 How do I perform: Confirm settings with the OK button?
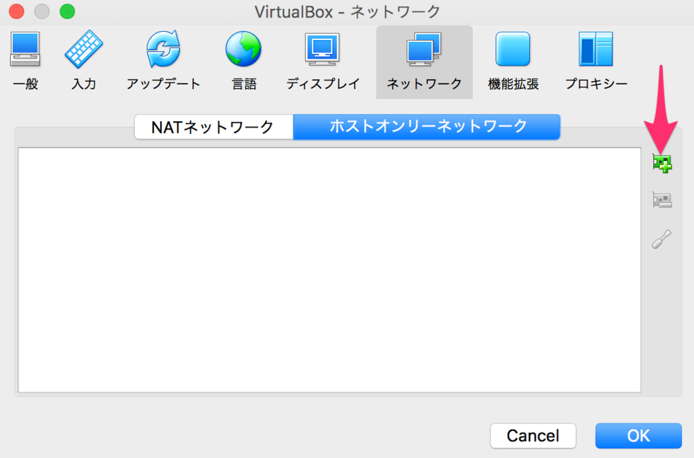pyautogui.click(x=638, y=436)
